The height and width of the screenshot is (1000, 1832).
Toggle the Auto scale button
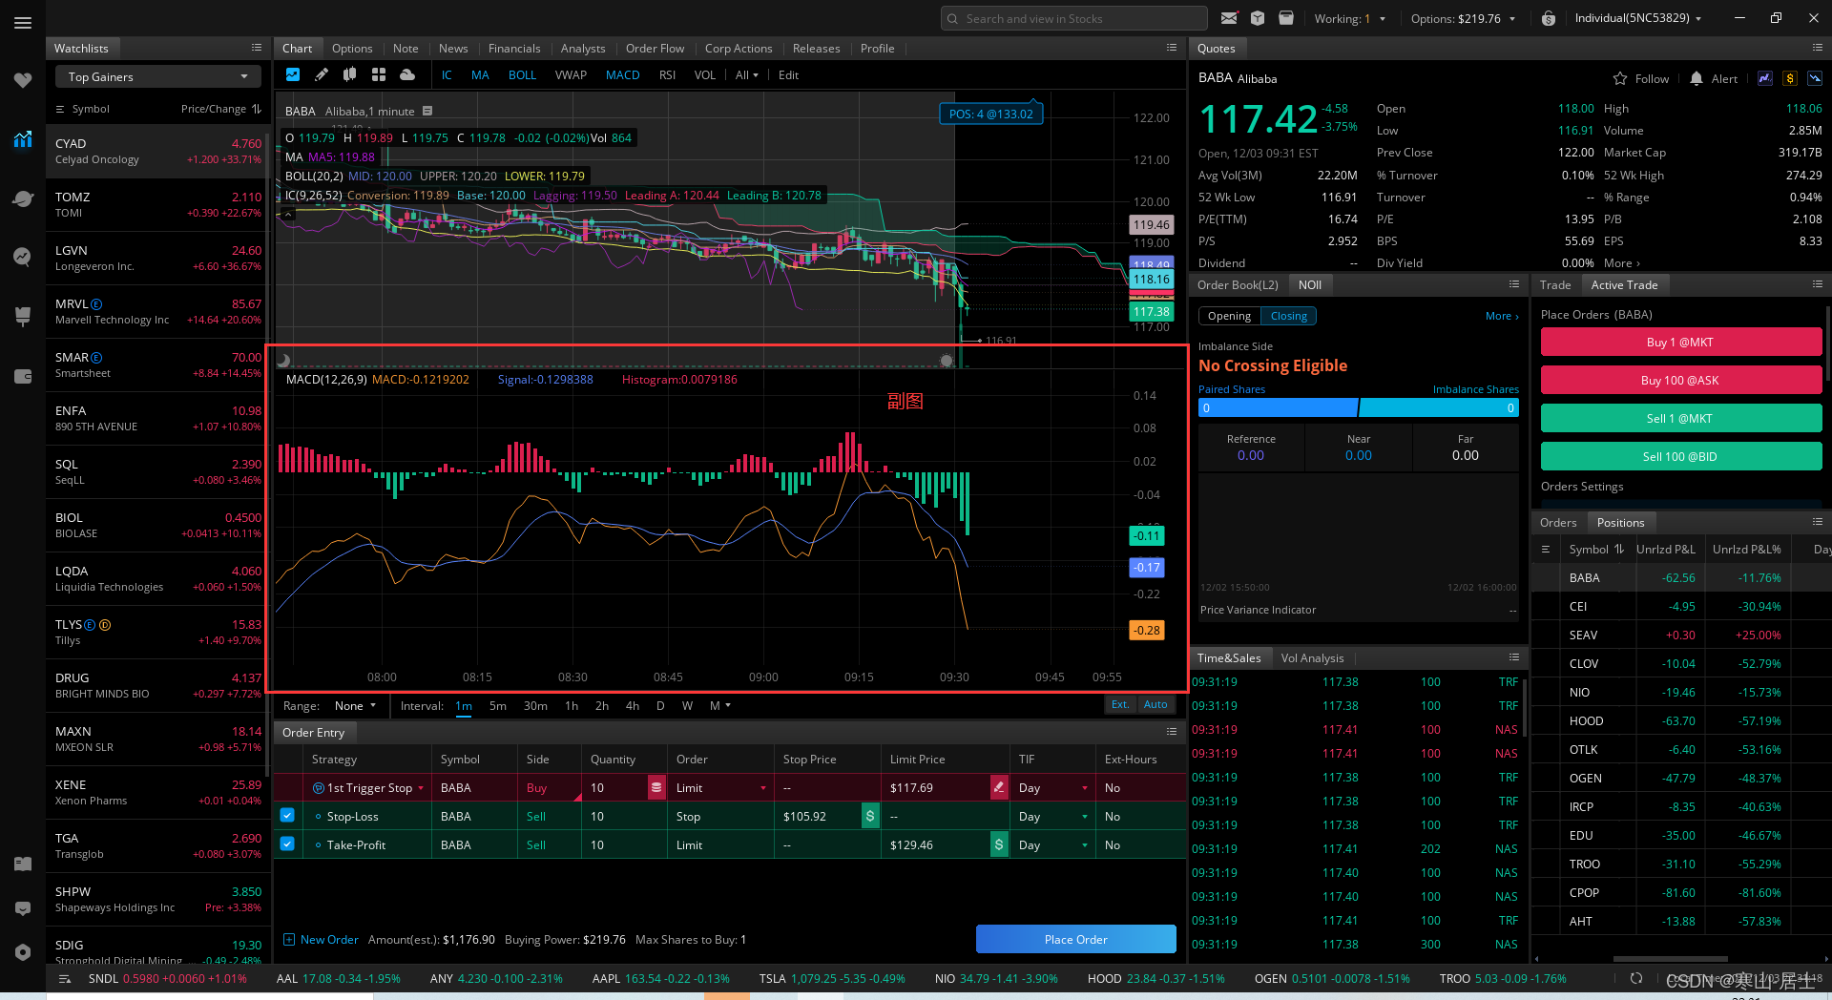click(1155, 704)
